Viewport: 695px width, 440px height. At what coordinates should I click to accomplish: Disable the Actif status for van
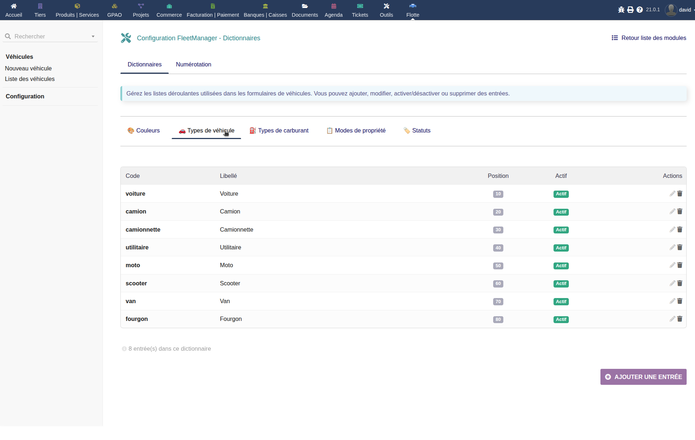click(561, 301)
